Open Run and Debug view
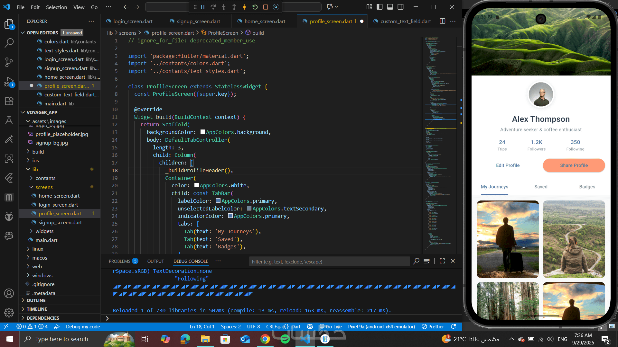 [9, 82]
